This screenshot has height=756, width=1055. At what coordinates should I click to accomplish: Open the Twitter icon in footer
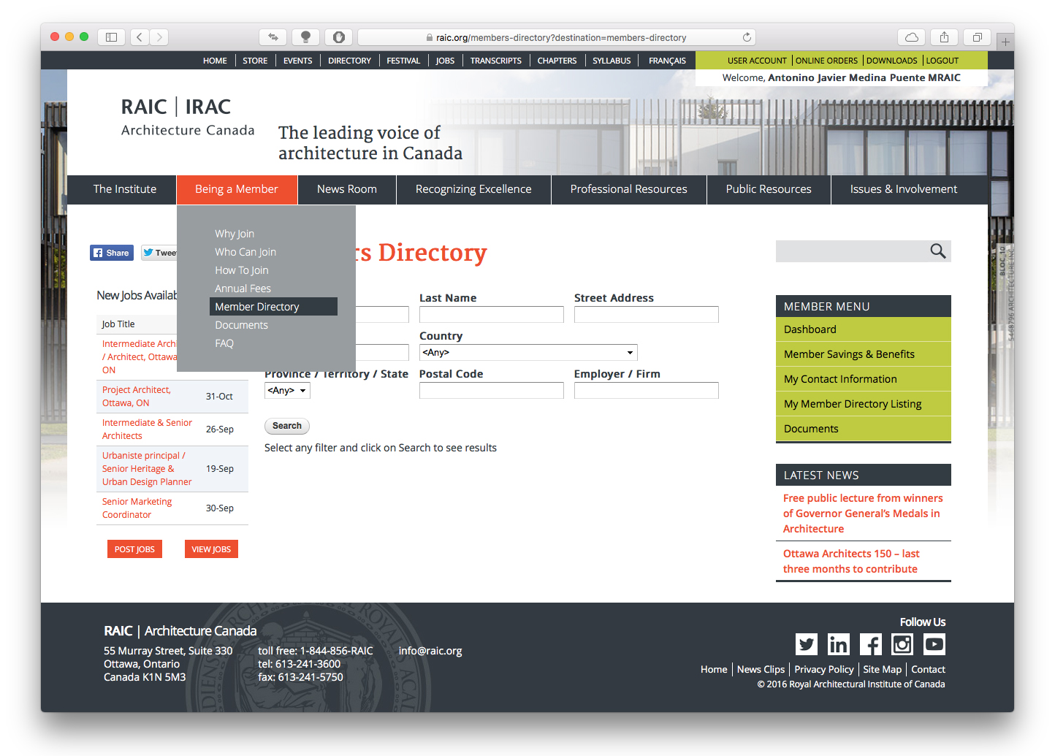pyautogui.click(x=807, y=644)
